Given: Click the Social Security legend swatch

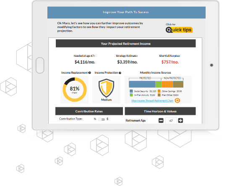Looking at the screenshot, I should [x=131, y=91].
